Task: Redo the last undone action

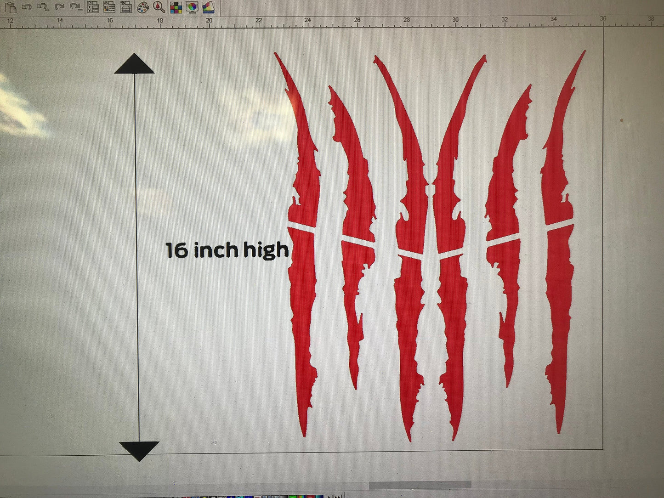Action: tap(59, 7)
